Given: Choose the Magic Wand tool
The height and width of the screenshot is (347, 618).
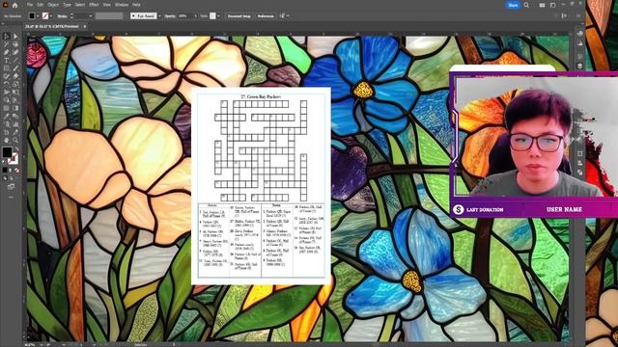Looking at the screenshot, I should 7,44.
